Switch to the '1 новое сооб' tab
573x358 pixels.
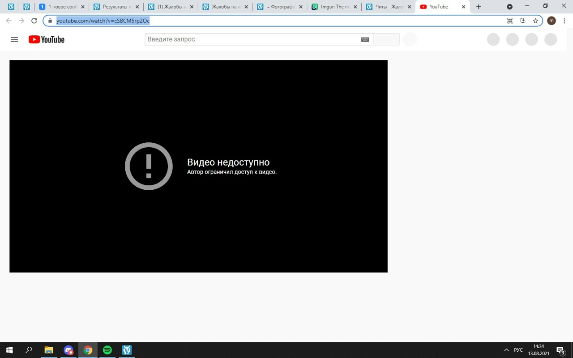coord(62,7)
